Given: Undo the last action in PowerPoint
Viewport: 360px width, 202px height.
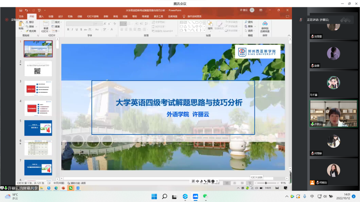Looking at the screenshot, I should point(26,10).
